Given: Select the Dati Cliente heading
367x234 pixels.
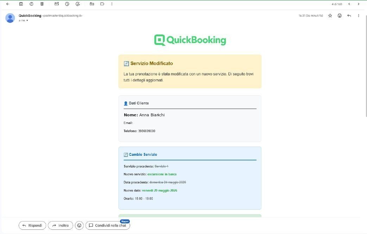Looking at the screenshot, I should [x=139, y=103].
